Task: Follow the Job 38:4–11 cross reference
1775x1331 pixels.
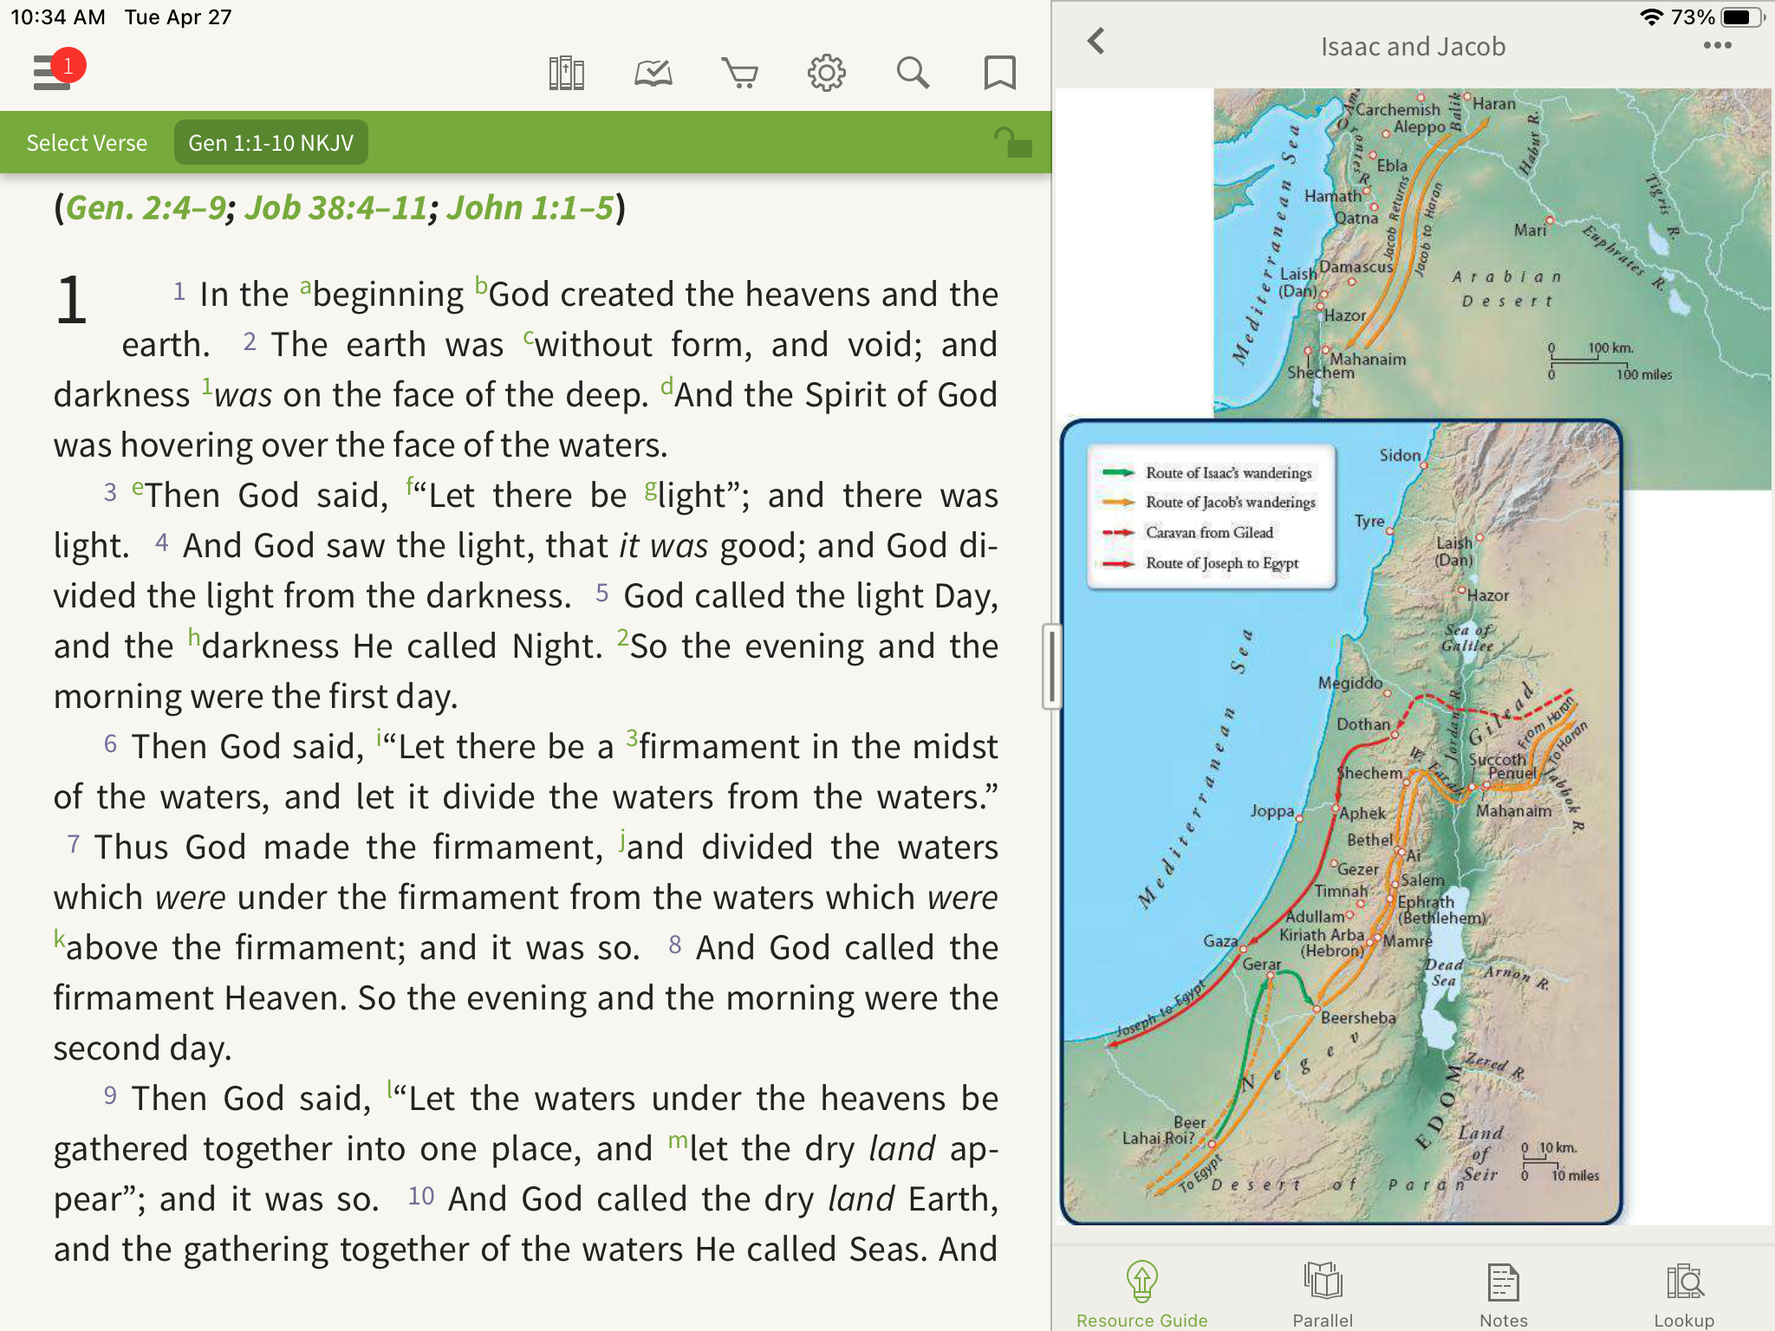Action: (336, 208)
